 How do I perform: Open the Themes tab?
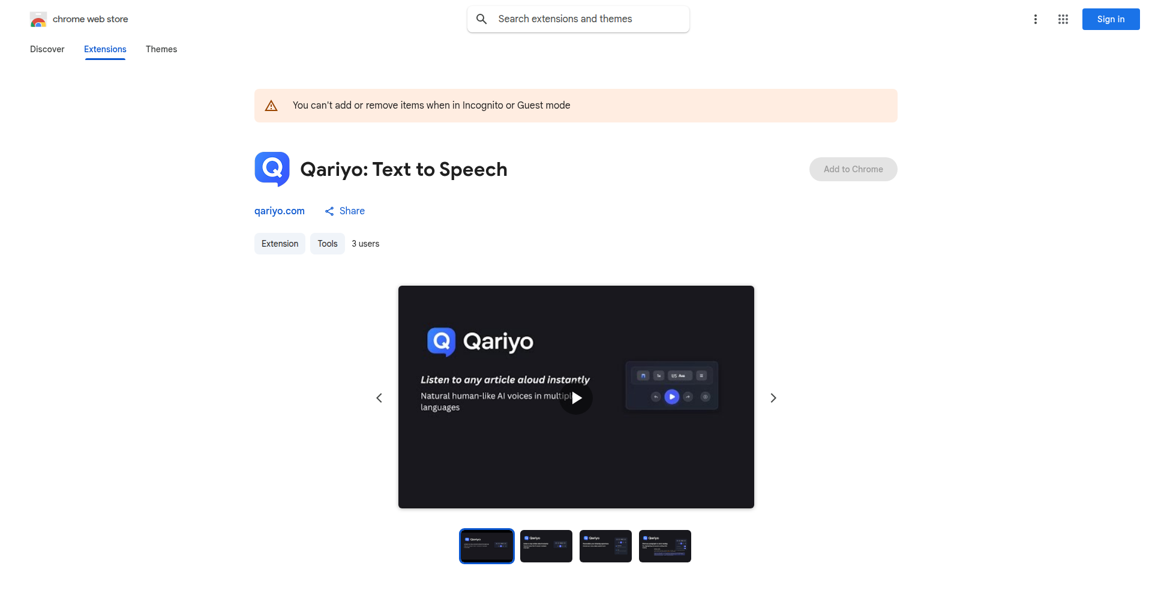click(161, 49)
